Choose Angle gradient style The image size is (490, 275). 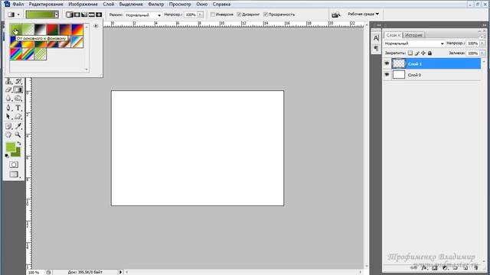click(84, 15)
